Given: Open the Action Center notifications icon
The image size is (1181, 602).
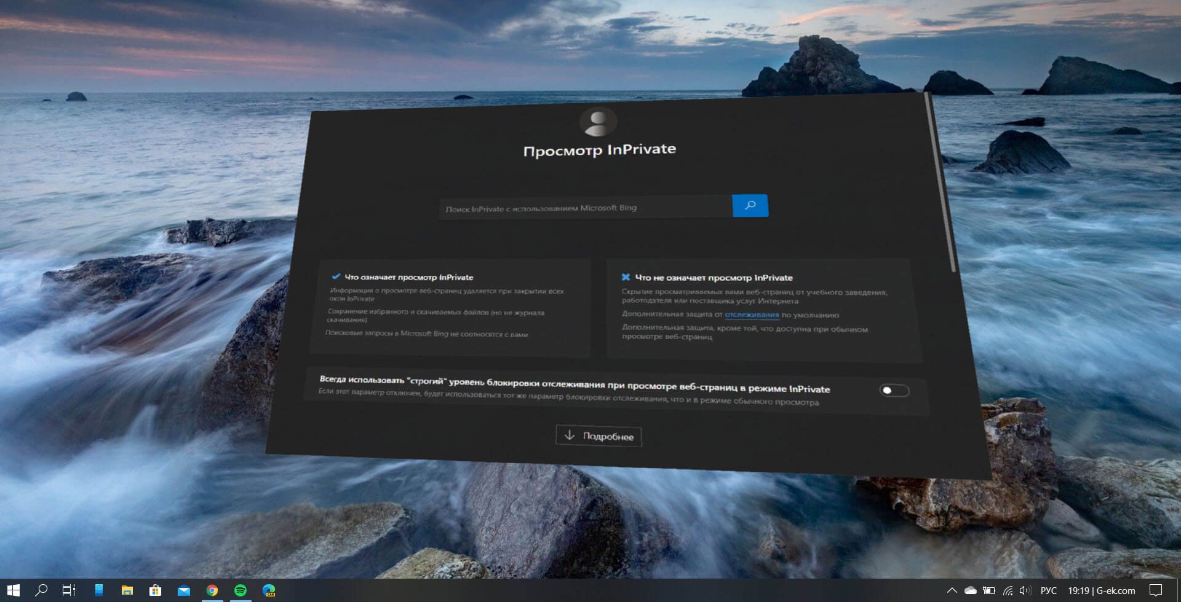Looking at the screenshot, I should pos(1156,591).
